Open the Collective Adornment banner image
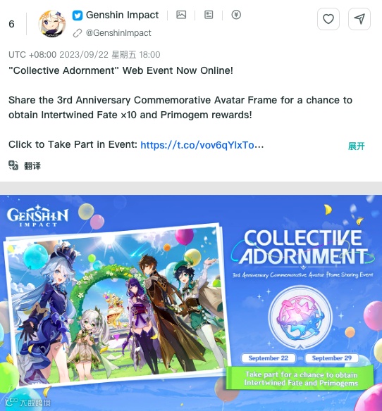382x411 pixels. (x=191, y=303)
